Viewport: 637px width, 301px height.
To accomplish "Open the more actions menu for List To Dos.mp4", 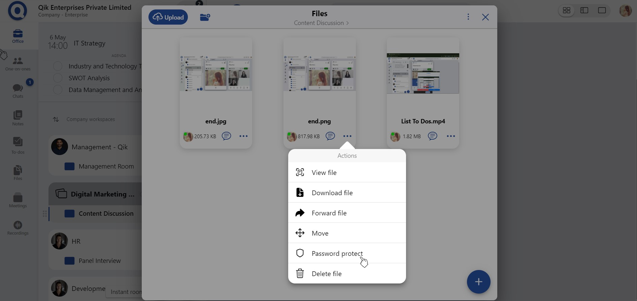I will [451, 136].
